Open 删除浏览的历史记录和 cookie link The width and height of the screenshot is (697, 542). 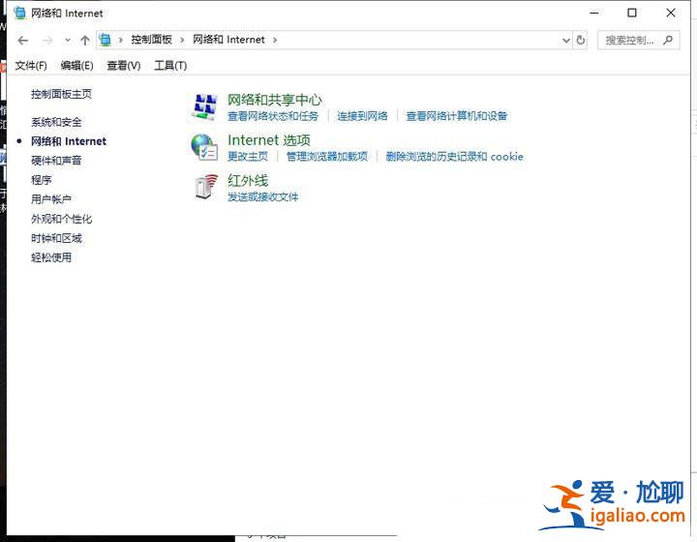pyautogui.click(x=454, y=157)
